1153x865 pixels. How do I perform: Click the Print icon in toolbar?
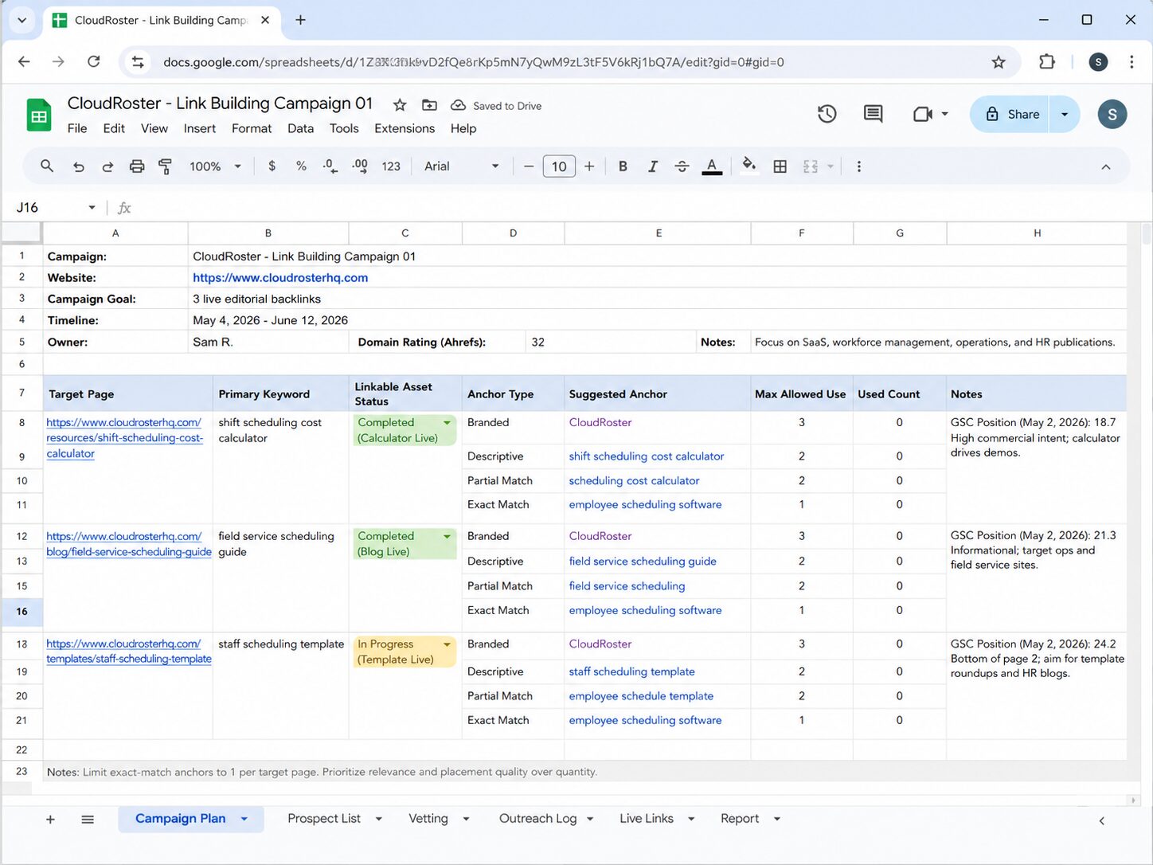[x=137, y=166]
